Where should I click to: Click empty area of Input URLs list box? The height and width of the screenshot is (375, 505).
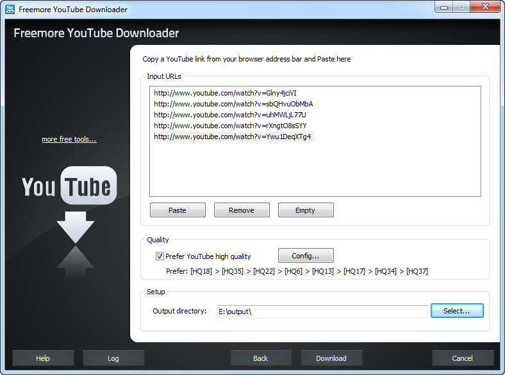315,169
